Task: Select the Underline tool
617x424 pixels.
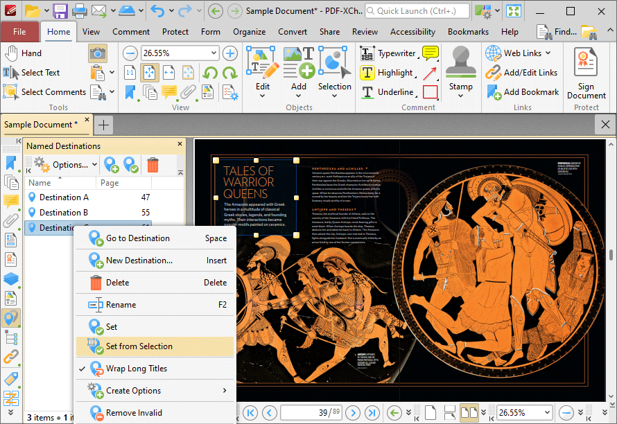Action: (x=388, y=92)
